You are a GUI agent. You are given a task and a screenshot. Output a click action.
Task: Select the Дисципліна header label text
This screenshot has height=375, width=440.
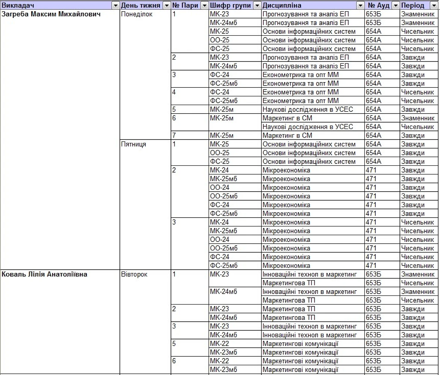point(282,6)
